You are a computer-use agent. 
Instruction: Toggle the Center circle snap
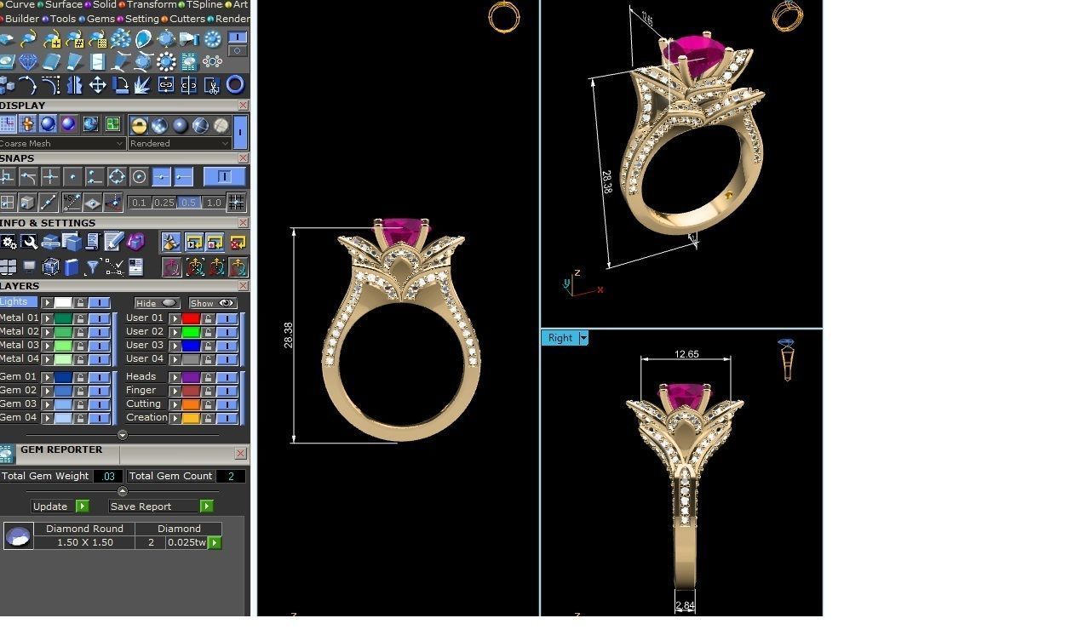(139, 176)
